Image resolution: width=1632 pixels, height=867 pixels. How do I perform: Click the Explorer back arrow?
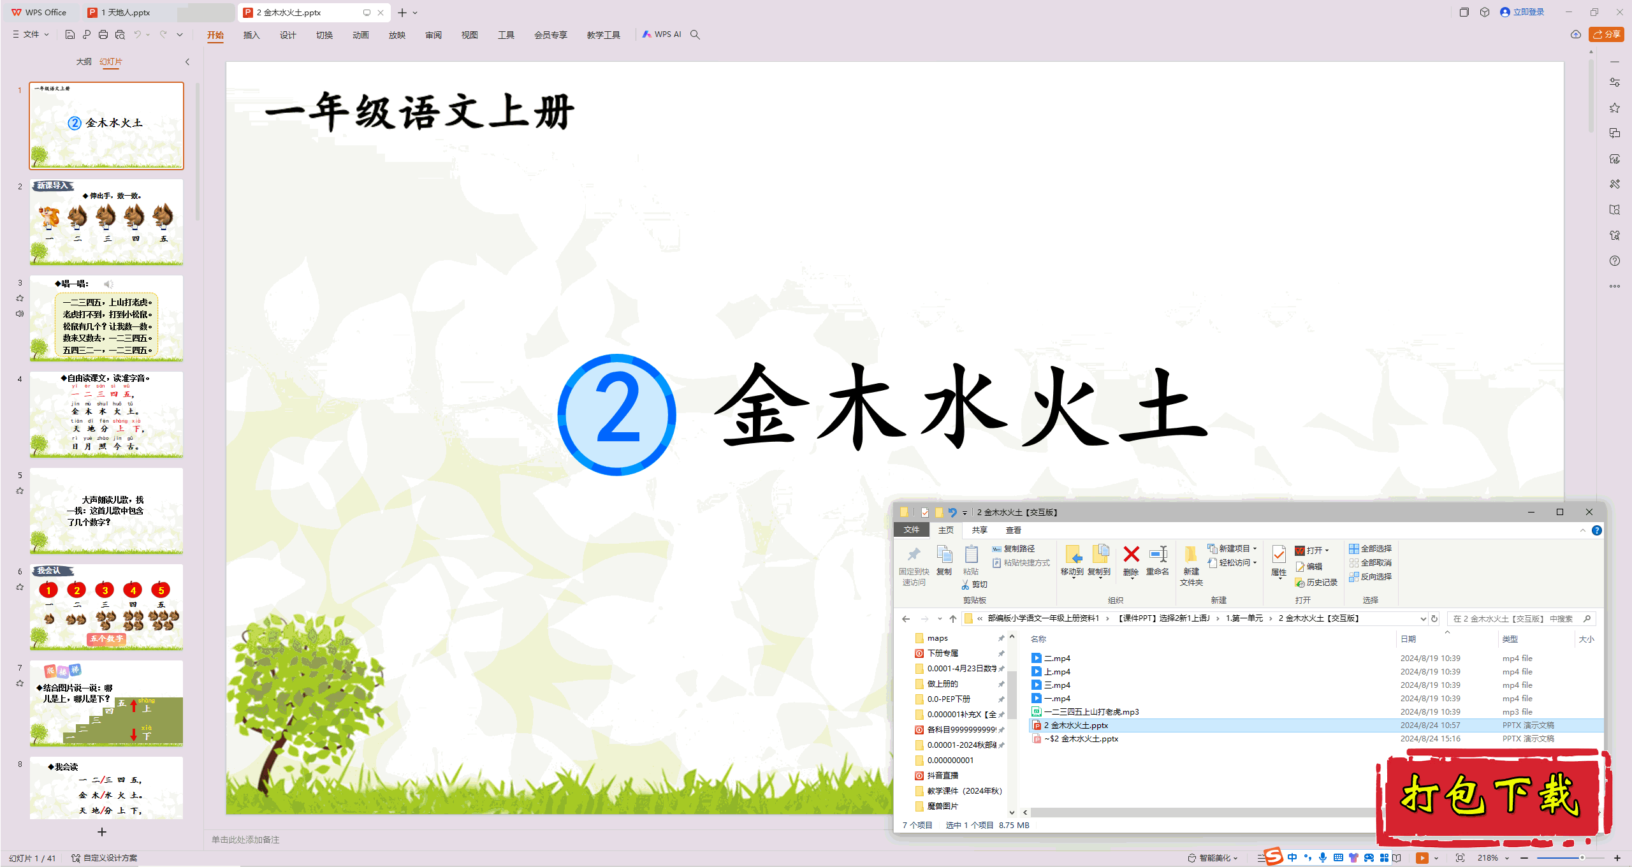[906, 618]
